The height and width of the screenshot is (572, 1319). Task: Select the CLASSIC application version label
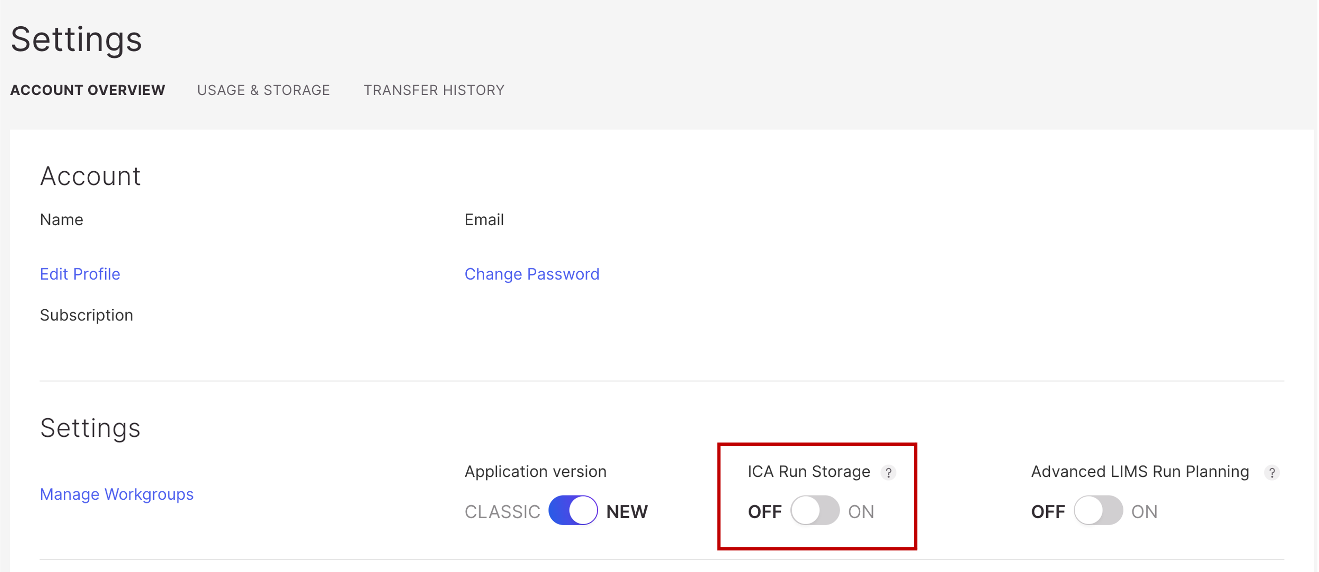pos(502,511)
